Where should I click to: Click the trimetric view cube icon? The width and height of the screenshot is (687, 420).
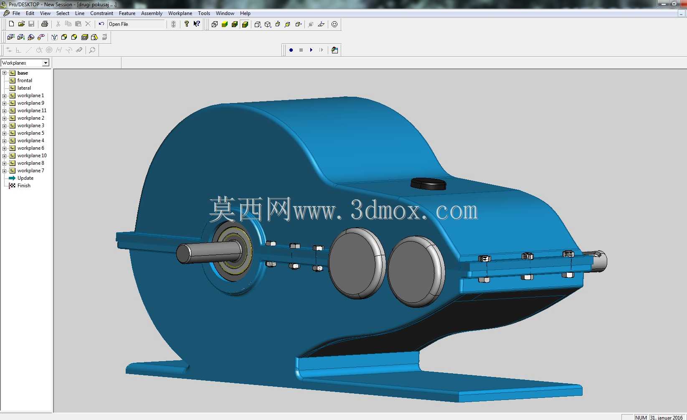[268, 24]
